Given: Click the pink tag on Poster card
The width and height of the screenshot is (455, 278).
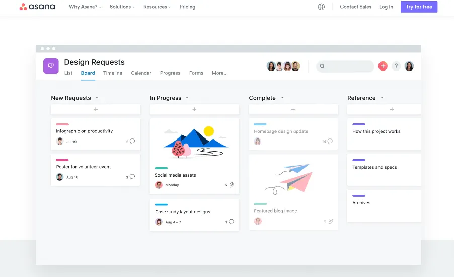Looking at the screenshot, I should 62,160.
